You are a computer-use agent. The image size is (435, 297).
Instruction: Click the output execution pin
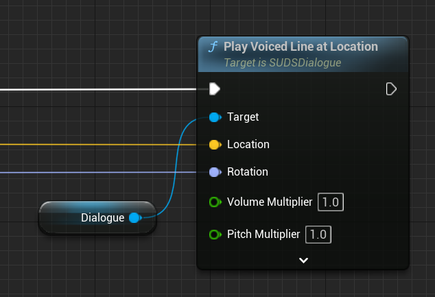tap(391, 89)
